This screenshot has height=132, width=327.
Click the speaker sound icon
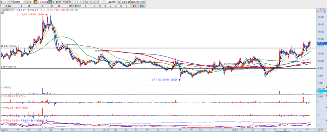30,2
